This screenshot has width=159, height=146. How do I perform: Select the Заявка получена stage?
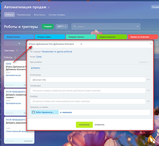click(112, 37)
